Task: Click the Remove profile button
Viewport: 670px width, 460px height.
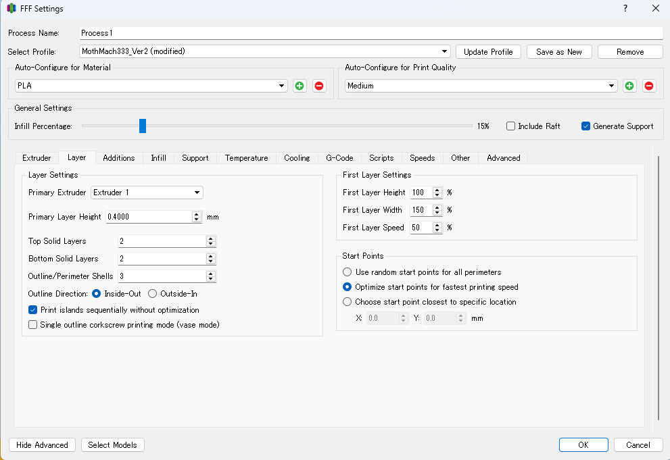Action: [x=630, y=51]
